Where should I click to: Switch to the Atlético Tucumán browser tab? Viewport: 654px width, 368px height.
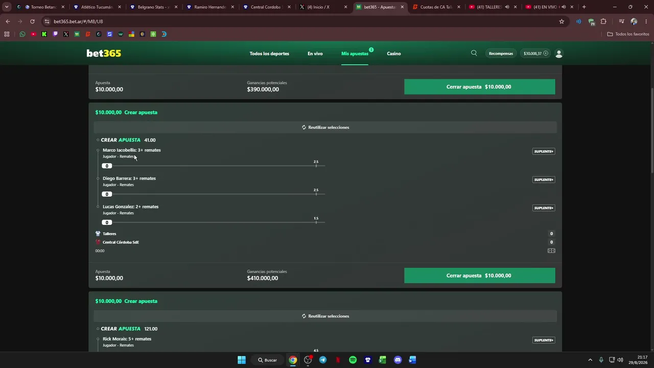tap(97, 7)
